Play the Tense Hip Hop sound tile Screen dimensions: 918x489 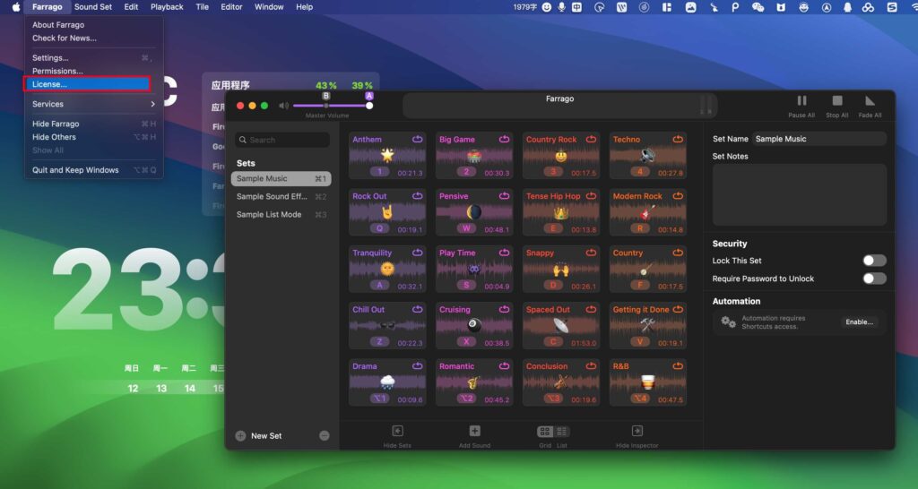[x=561, y=212]
